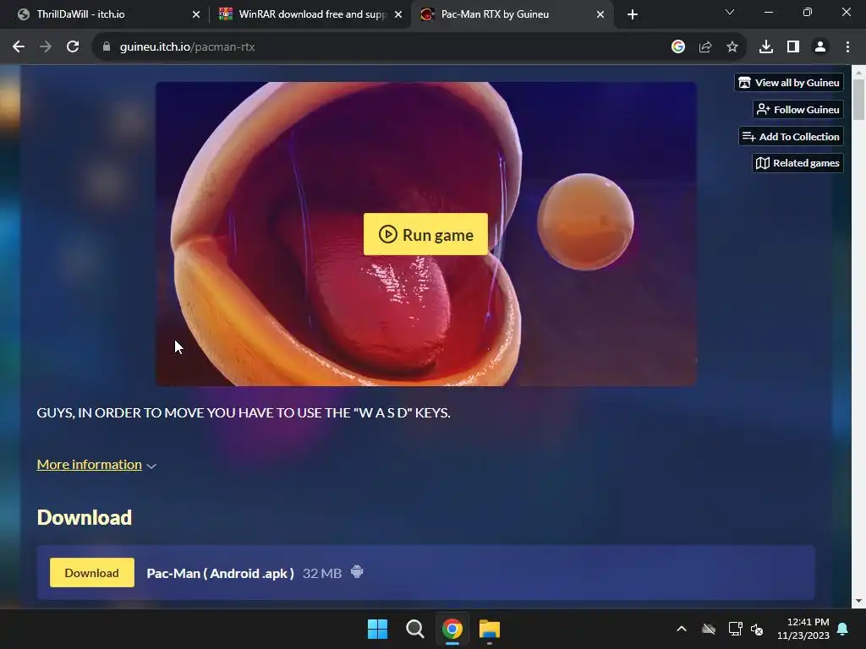Screen dimensions: 866x649
Task: Open the Windows Start menu
Action: pos(378,629)
